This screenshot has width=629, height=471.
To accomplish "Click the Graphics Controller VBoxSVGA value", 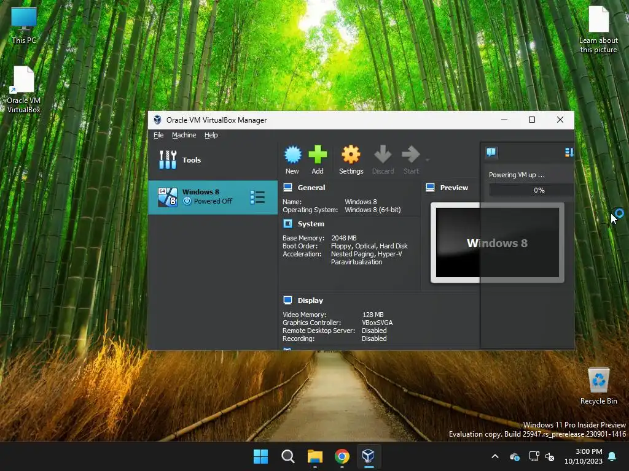I will pos(377,323).
